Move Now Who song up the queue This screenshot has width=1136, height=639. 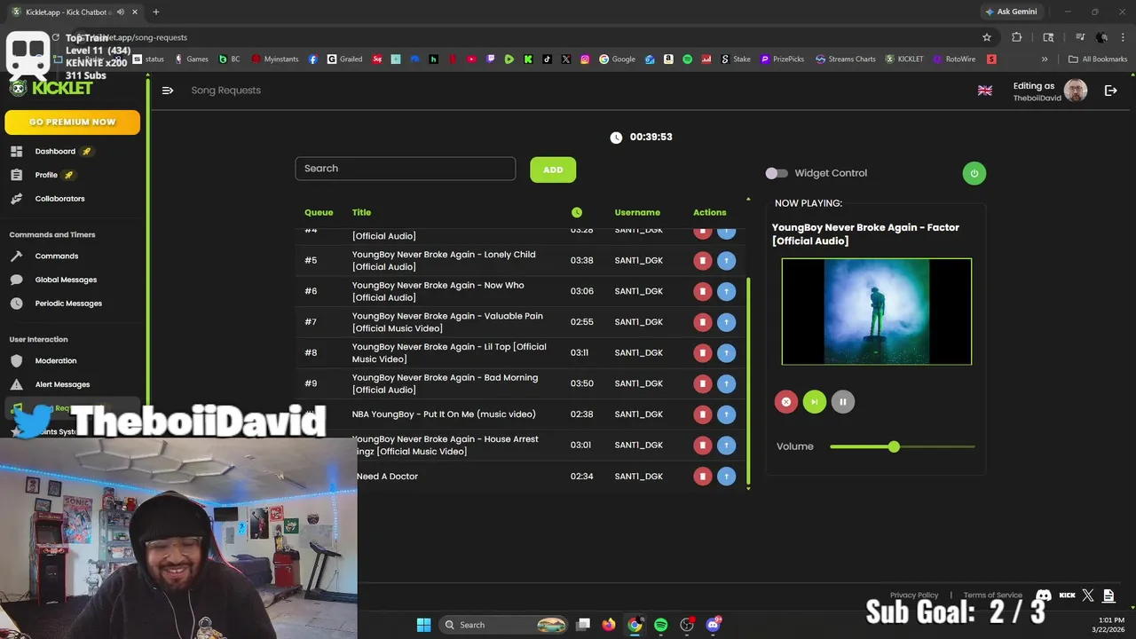pyautogui.click(x=726, y=291)
